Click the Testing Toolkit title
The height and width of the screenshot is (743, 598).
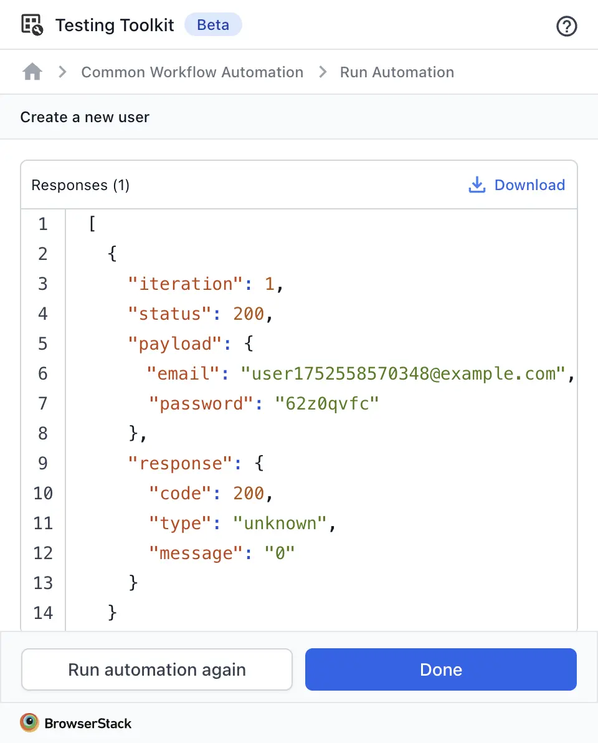(x=115, y=25)
